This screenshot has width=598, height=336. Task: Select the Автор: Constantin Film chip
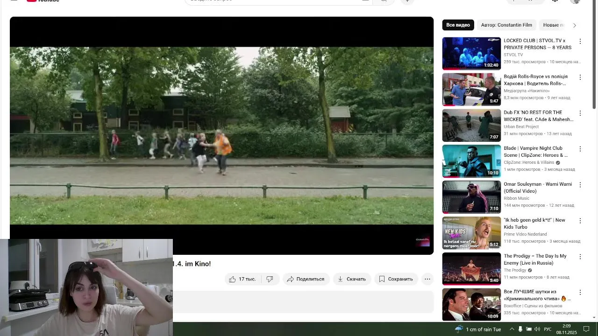tap(506, 25)
